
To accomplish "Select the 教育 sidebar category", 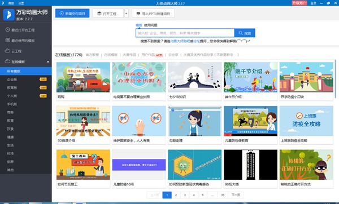I will tap(10, 121).
